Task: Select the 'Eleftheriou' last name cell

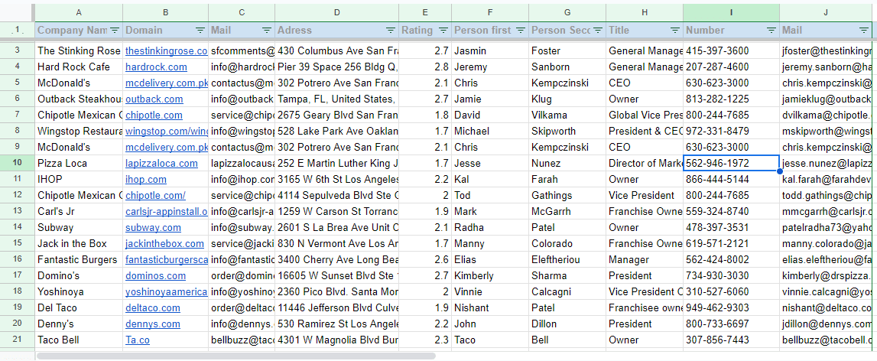Action: (x=567, y=260)
